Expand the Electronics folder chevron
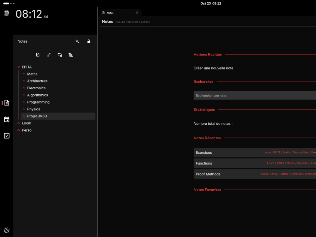 click(24, 88)
